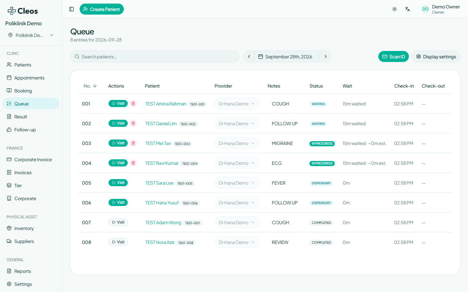This screenshot has height=292, width=468.
Task: Open provider dropdown for row 004
Action: point(237,163)
